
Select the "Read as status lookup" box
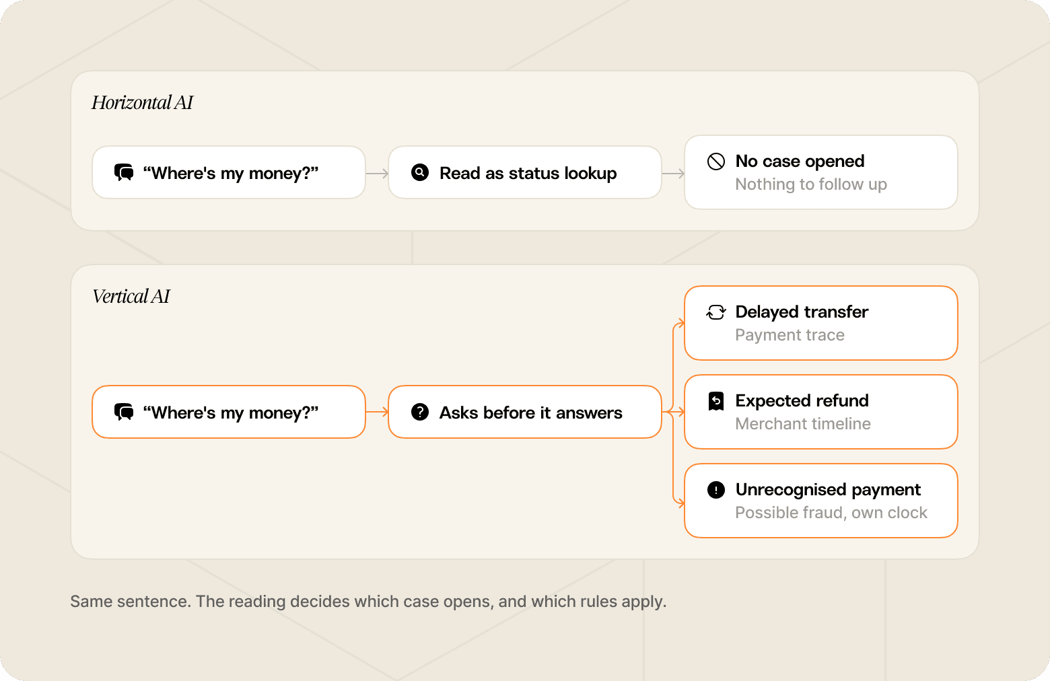pyautogui.click(x=525, y=172)
